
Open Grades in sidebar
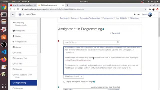point(24,47)
